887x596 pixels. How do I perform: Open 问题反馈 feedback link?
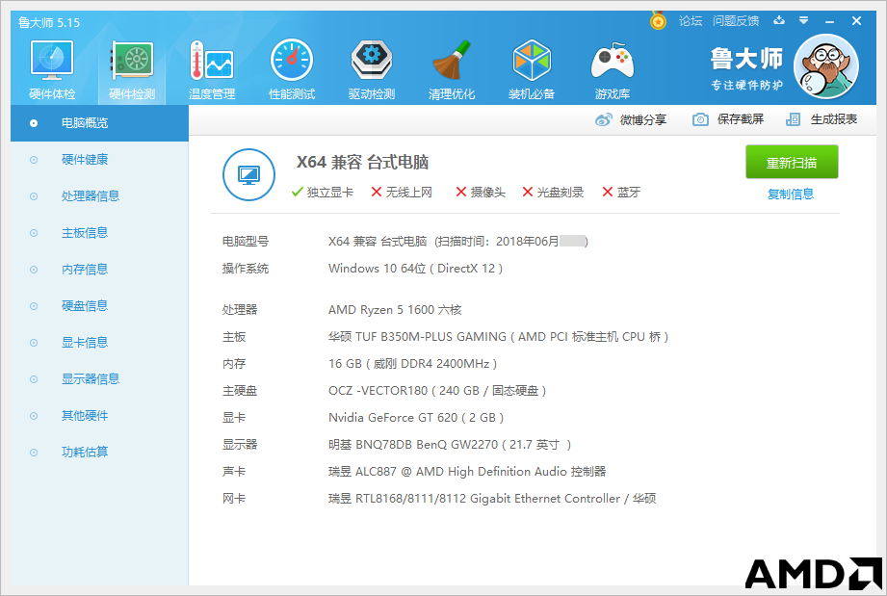736,21
